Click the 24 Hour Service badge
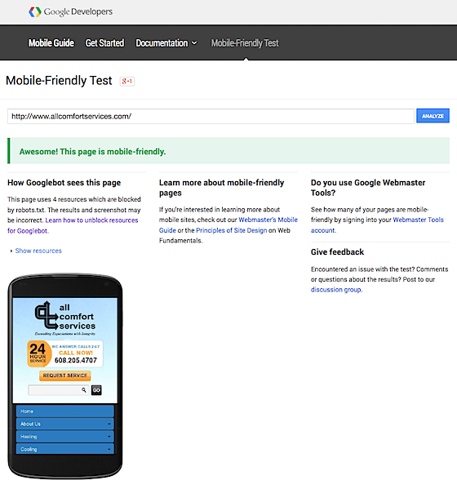This screenshot has height=489, width=457. (39, 353)
